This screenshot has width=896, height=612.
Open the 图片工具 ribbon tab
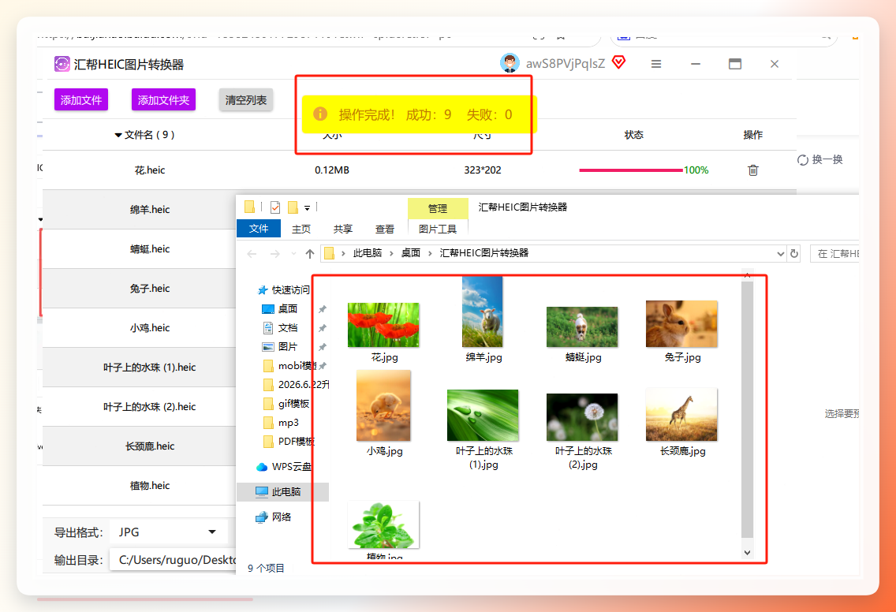438,229
